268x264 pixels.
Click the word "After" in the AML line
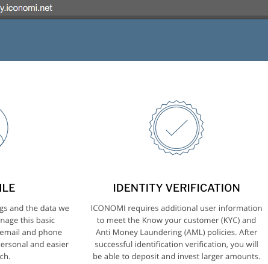248,233
